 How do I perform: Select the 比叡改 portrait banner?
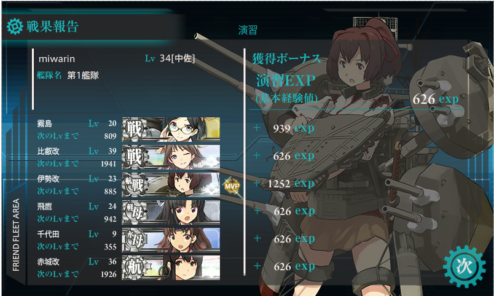click(171, 157)
